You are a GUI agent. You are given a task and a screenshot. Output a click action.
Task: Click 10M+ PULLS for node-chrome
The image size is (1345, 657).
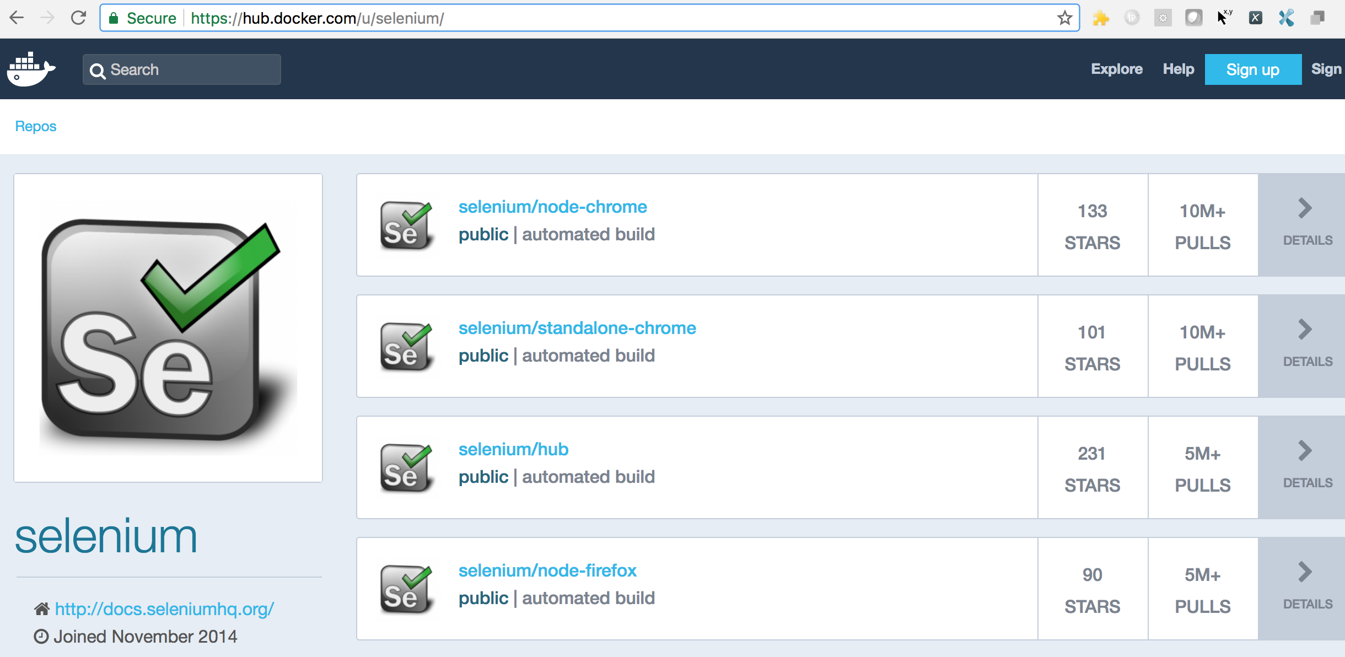coord(1203,226)
